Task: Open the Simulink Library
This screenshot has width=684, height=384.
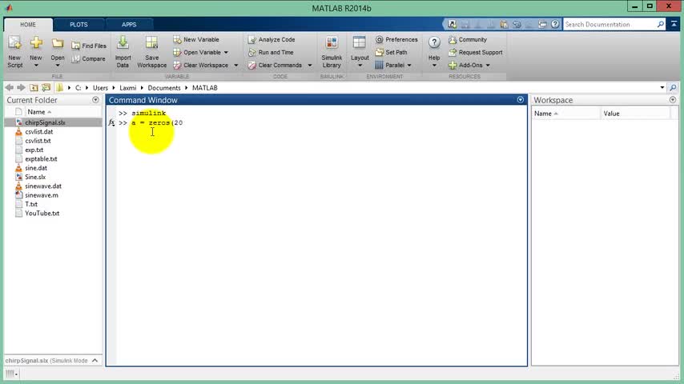Action: (x=332, y=52)
